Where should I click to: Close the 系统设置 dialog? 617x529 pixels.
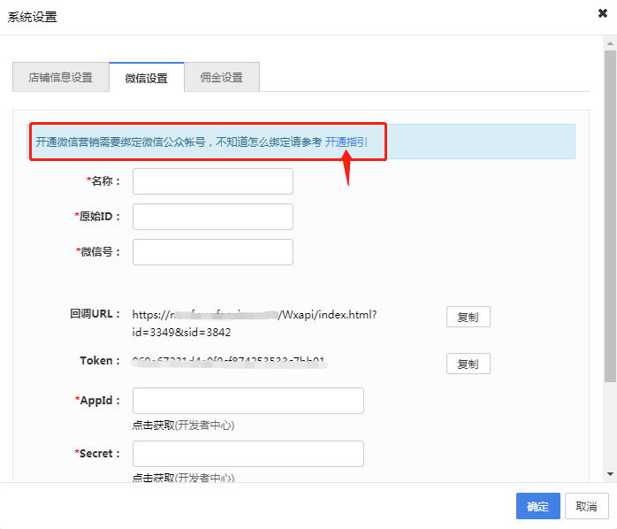click(602, 15)
